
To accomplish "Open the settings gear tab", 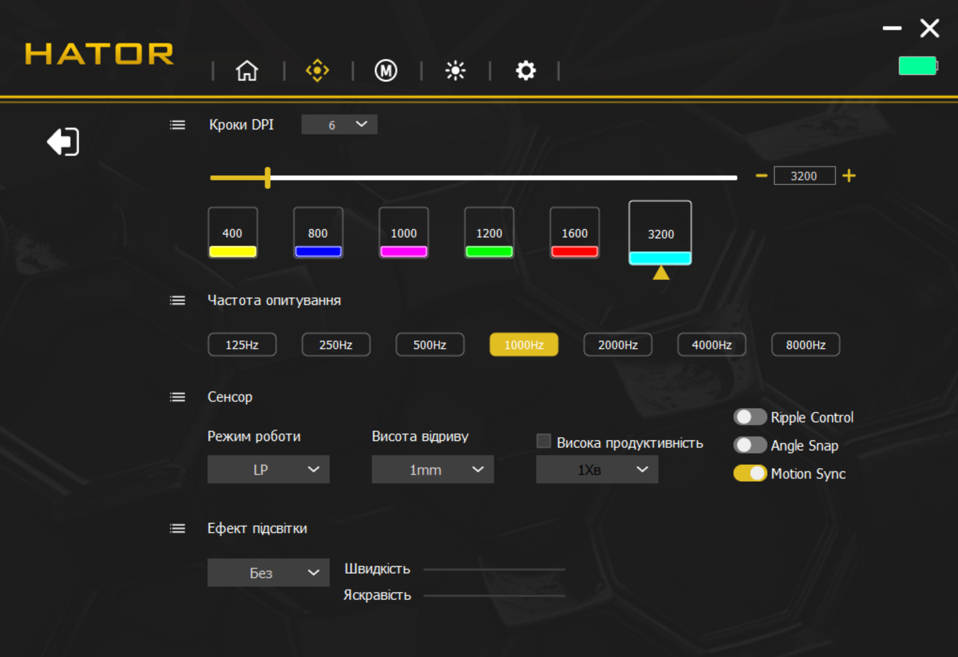I will pyautogui.click(x=526, y=71).
